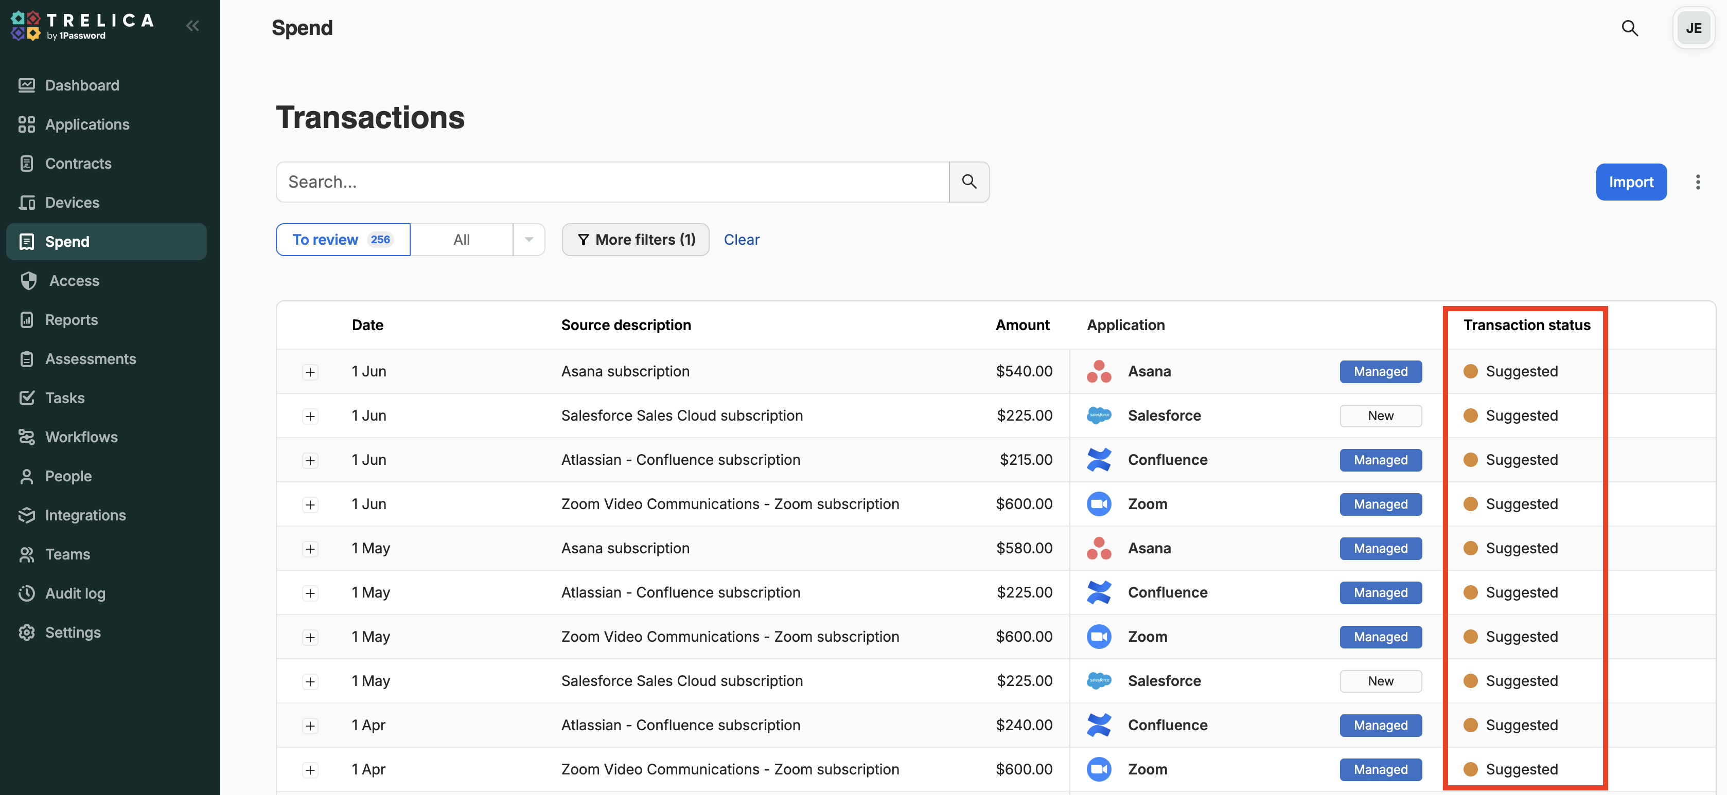Switch to the To review tab

click(343, 240)
